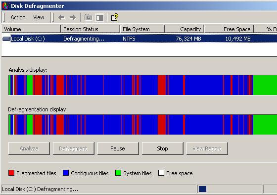Click the Local Disk (C:) drive icon
Screen dimensions: 277x195
pos(6,39)
